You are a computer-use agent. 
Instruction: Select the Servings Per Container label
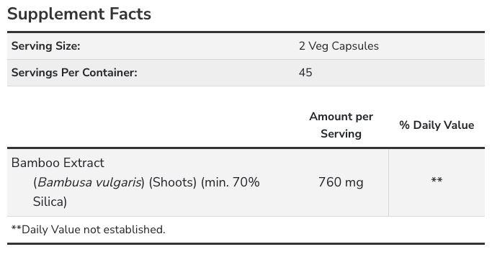pyautogui.click(x=74, y=73)
